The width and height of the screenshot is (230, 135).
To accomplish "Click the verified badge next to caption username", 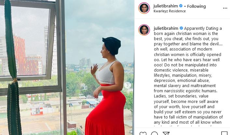I will [x=181, y=28].
